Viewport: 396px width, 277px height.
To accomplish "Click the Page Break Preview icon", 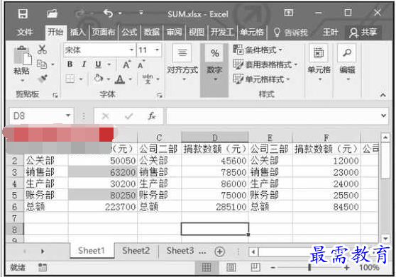I will point(255,267).
